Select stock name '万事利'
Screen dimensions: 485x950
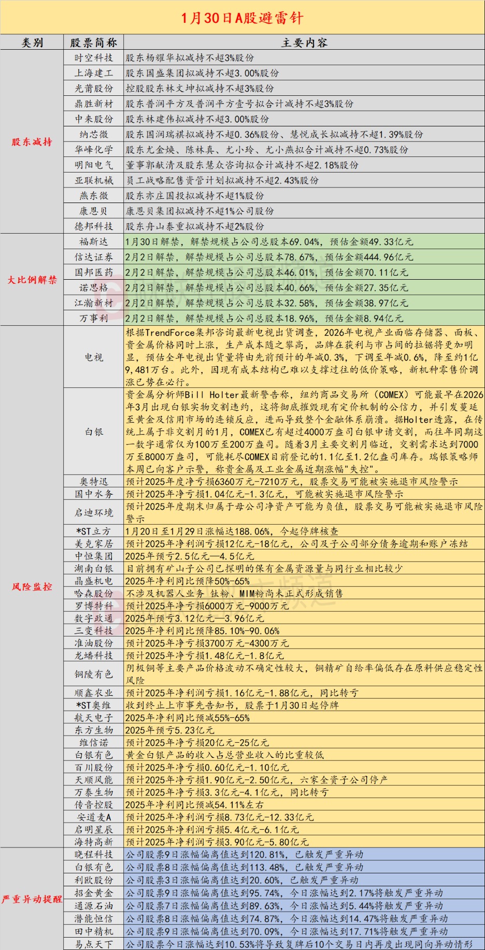click(x=94, y=318)
